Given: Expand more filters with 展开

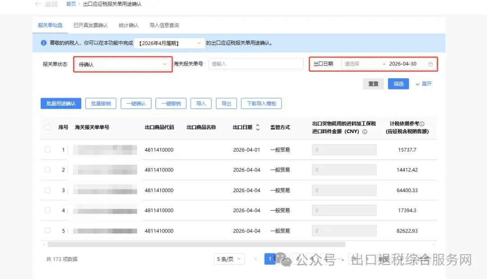Looking at the screenshot, I should pos(423,84).
